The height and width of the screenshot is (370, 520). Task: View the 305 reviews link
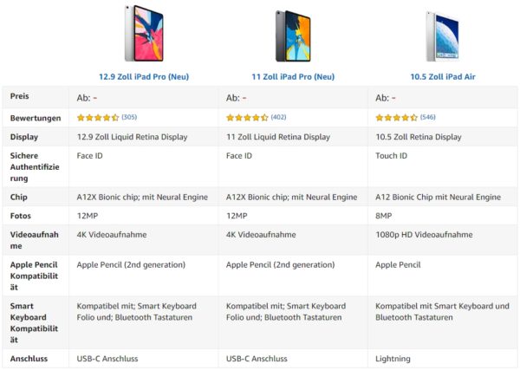(129, 117)
